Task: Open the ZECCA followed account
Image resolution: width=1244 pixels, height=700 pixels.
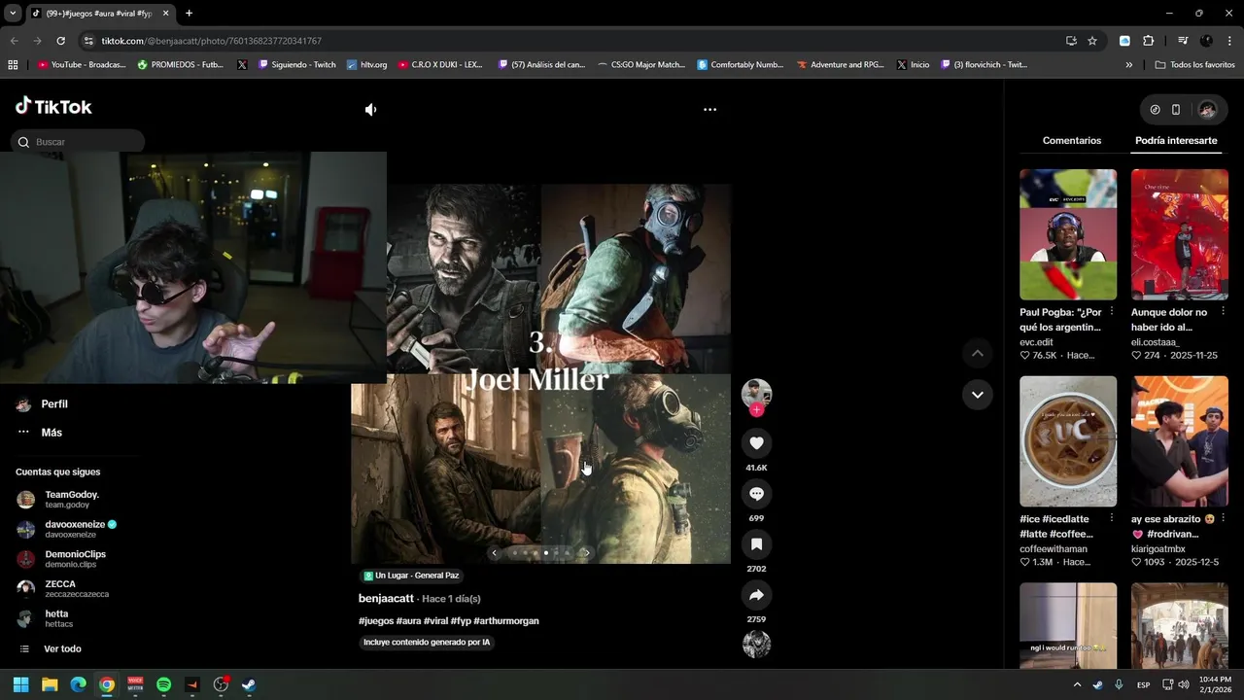Action: pyautogui.click(x=62, y=589)
